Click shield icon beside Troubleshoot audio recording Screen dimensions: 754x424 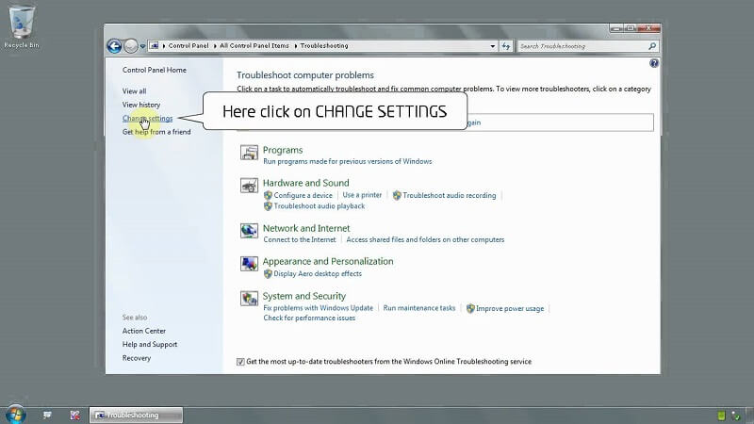point(397,195)
